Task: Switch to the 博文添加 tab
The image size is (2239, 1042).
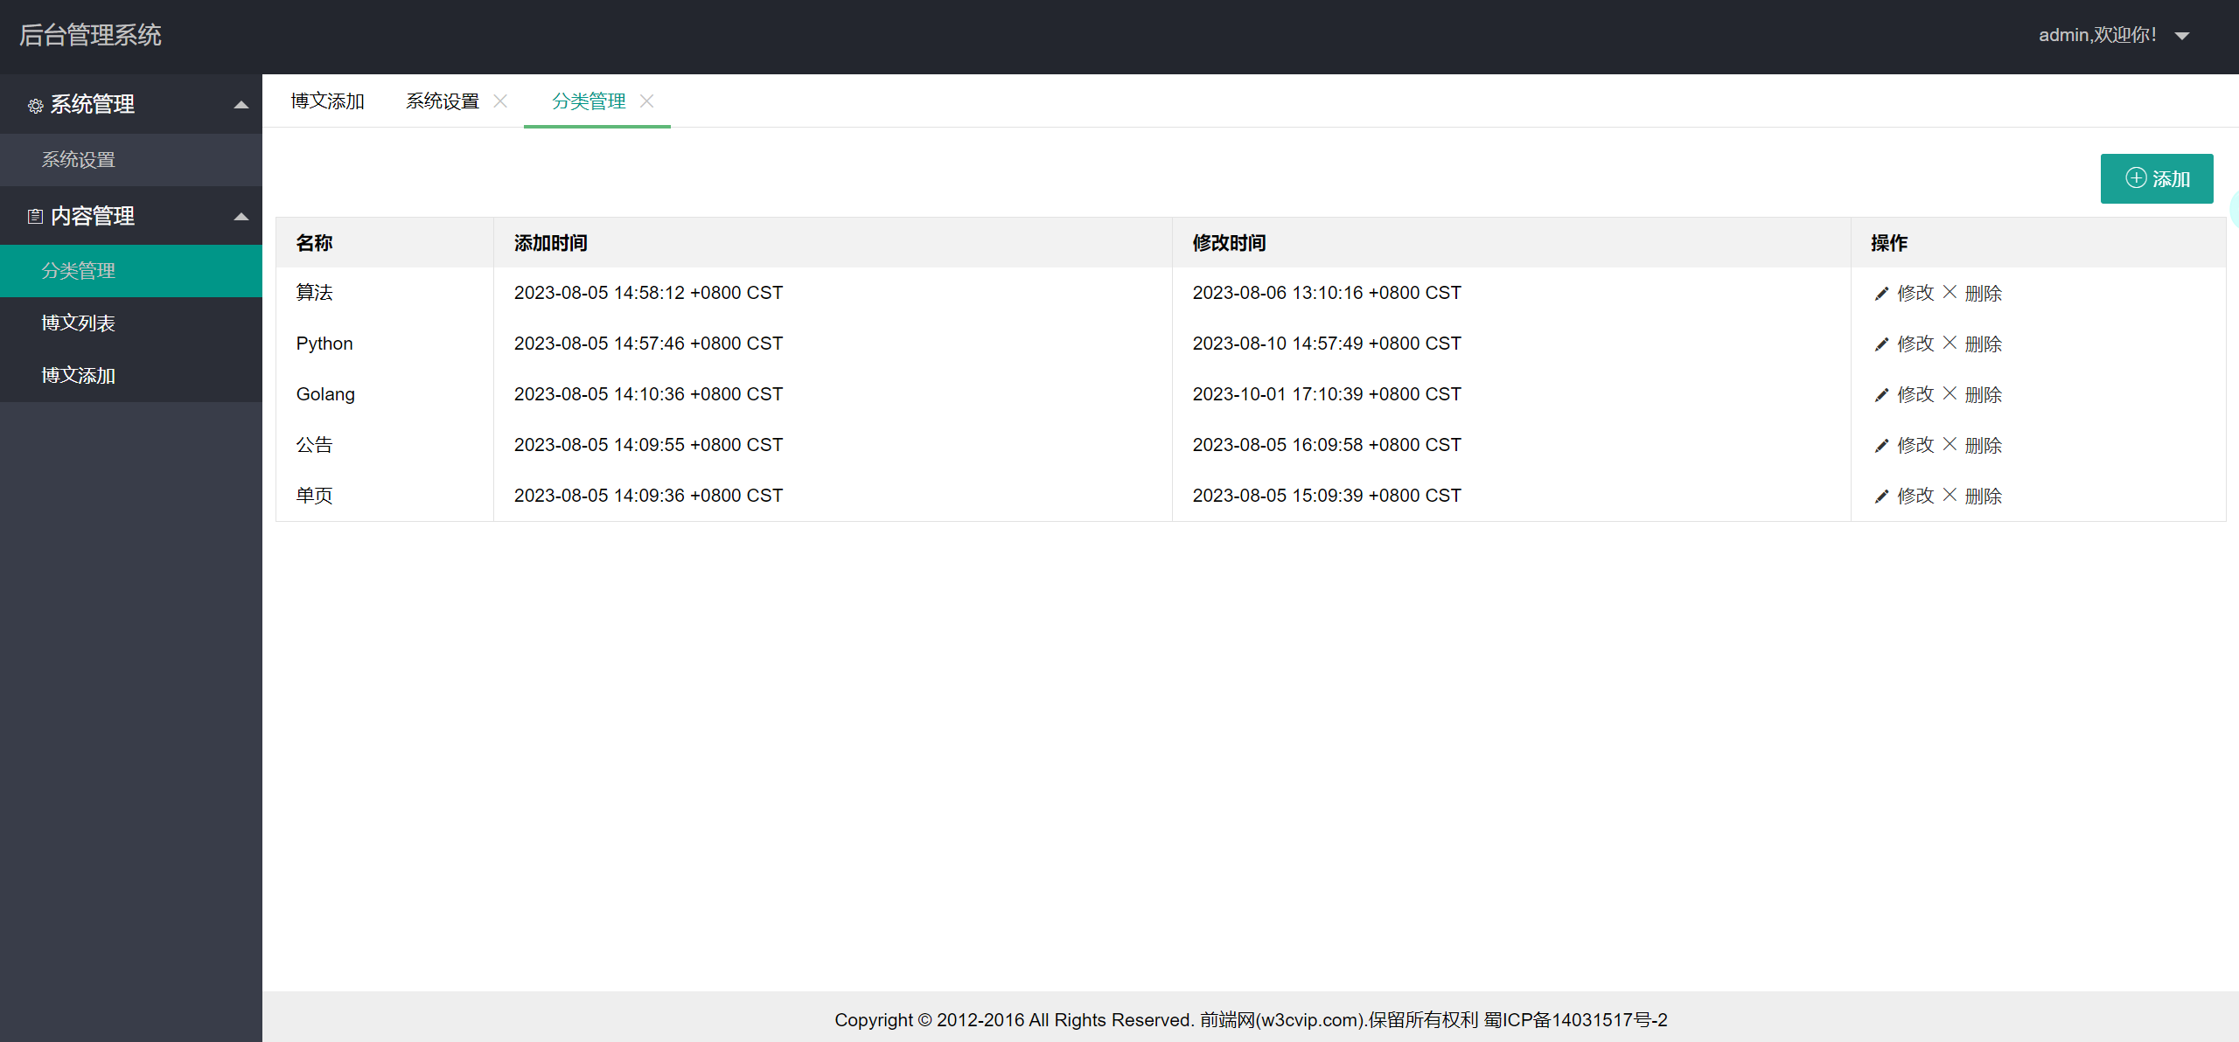Action: coord(327,101)
